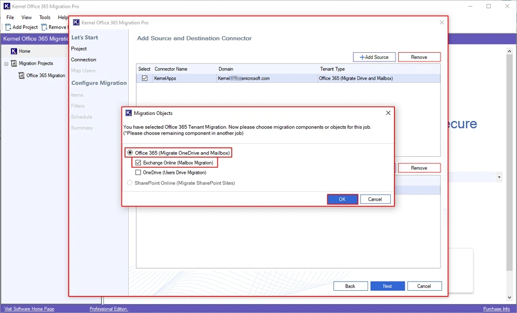Click Kernel logo in Migration Objects title
Viewport: 517px width, 313px height.
click(129, 113)
